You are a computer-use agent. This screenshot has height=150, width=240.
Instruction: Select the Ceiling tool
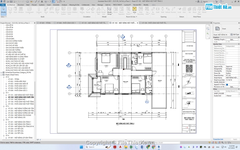tap(52, 10)
